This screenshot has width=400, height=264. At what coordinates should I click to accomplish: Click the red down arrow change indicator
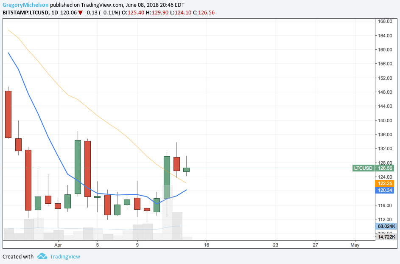[80, 13]
